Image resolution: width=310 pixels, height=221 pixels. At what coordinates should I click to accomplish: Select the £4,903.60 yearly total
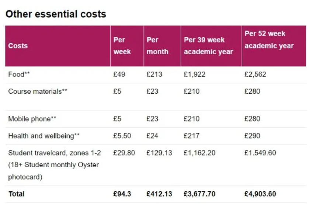click(260, 194)
